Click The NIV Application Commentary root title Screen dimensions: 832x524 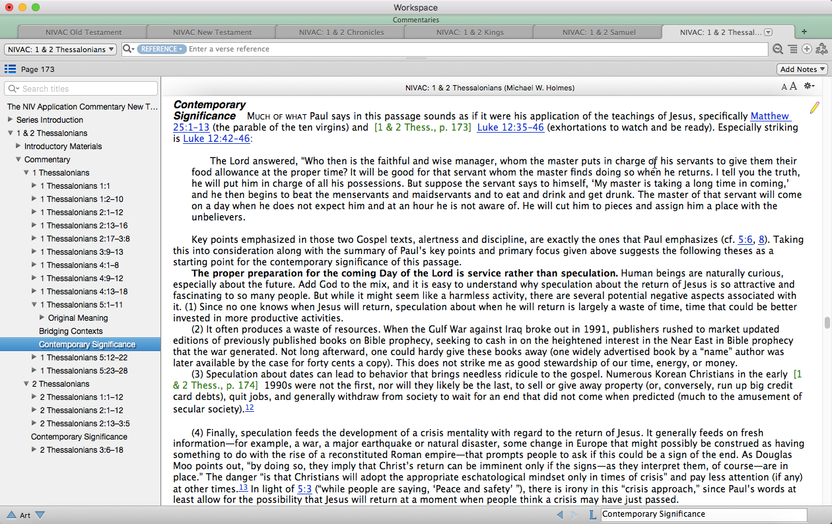[83, 106]
